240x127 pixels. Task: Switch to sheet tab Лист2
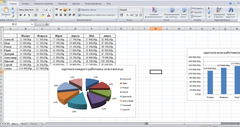[x=24, y=124]
